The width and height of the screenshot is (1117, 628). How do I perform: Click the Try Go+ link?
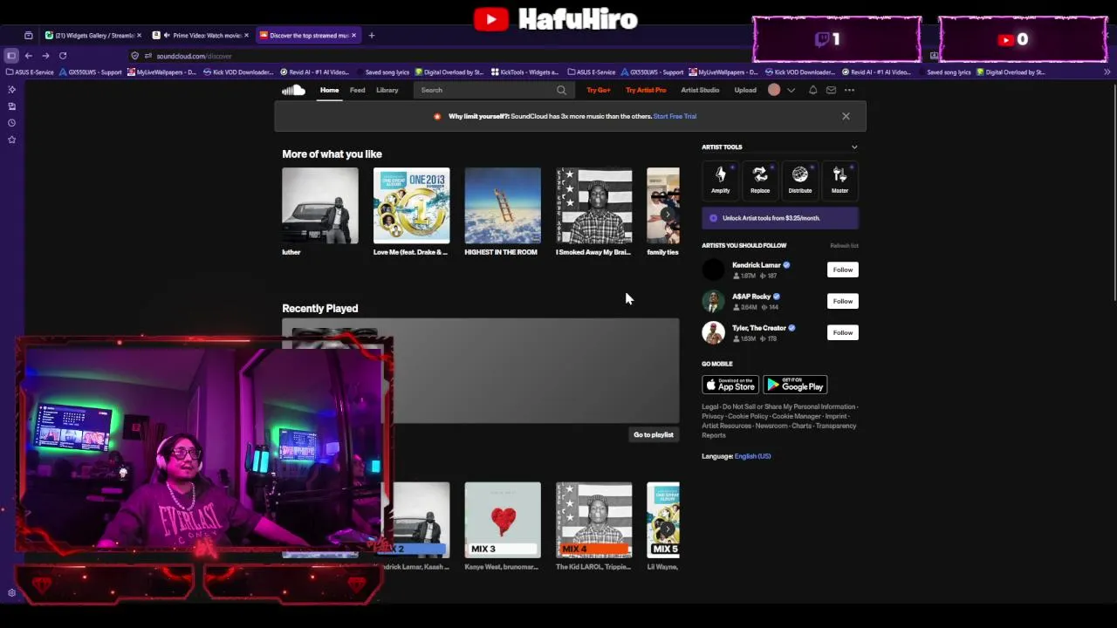click(599, 90)
